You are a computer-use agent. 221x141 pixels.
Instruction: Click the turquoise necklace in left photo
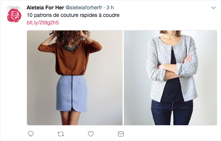tap(71, 48)
